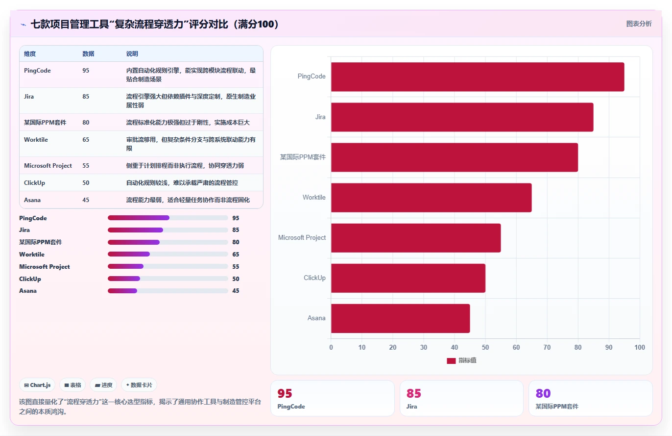Click the 说明 column header

[x=132, y=53]
